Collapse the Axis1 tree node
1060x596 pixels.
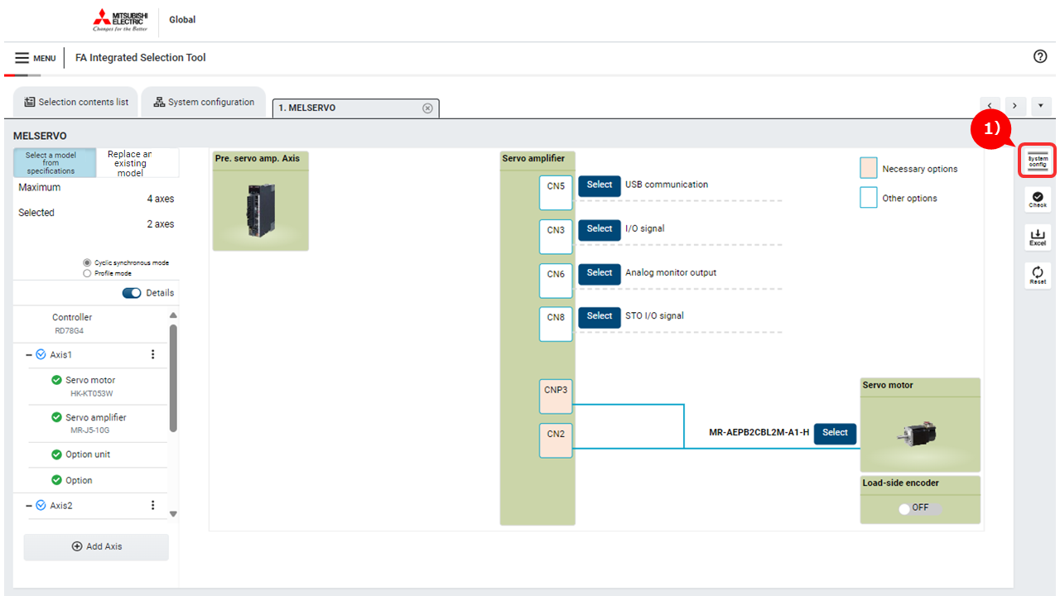tap(29, 354)
